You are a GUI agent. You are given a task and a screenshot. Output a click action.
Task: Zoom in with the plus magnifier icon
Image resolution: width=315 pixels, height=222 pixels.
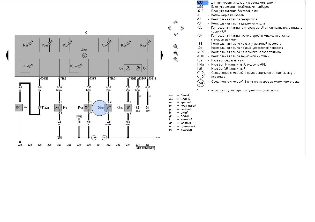click(176, 53)
